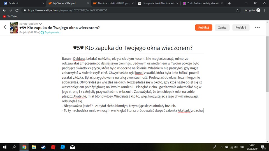Image resolution: width=269 pixels, height=151 pixels.
Task: Reload the page in the browser
Action: pos(17,10)
